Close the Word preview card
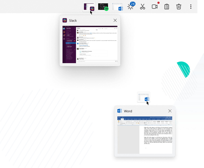This screenshot has height=168, width=204. click(170, 111)
